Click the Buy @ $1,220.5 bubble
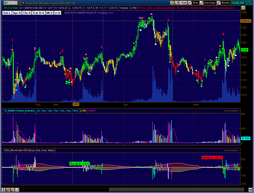 click(x=79, y=164)
